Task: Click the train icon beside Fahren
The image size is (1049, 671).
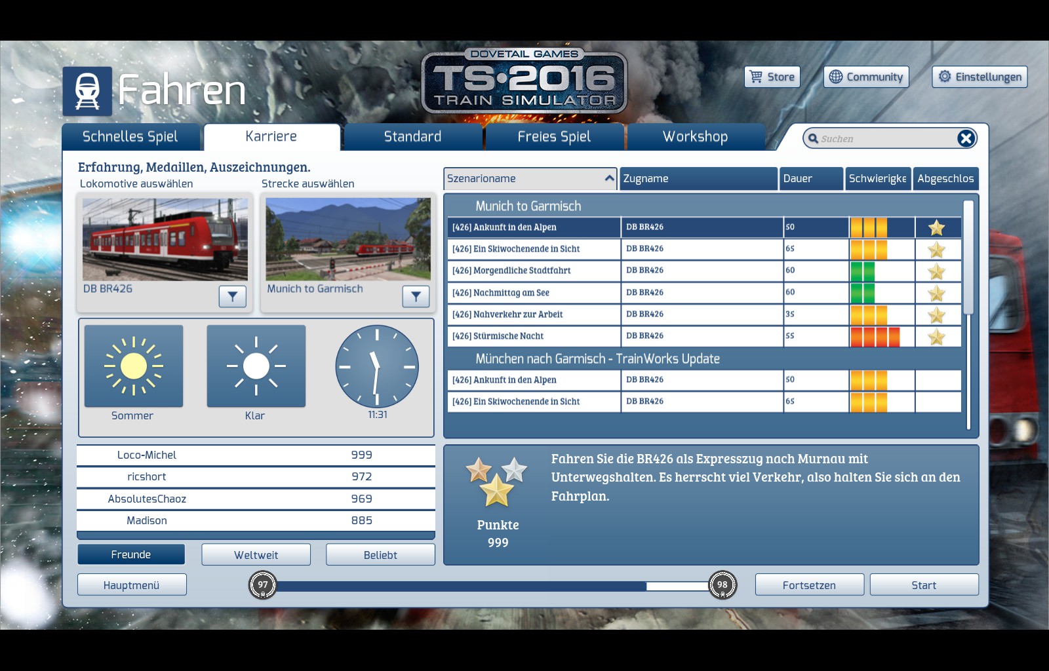Action: (x=87, y=91)
